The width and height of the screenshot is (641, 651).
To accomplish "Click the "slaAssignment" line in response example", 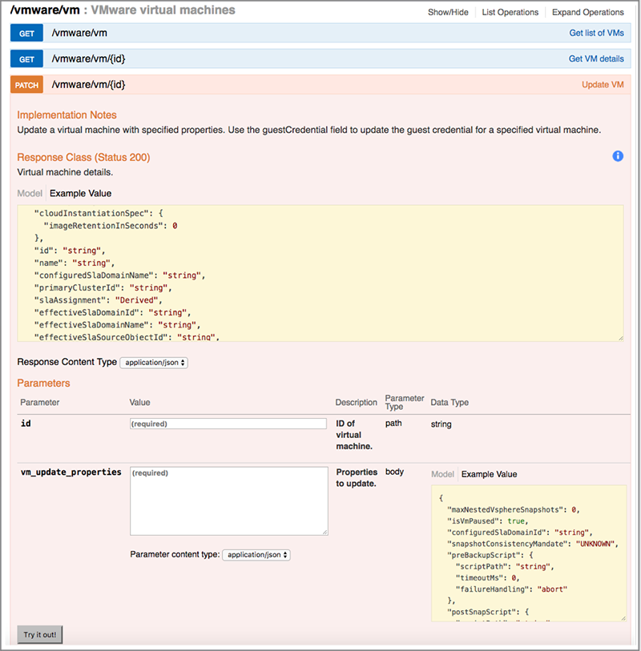I will point(98,300).
